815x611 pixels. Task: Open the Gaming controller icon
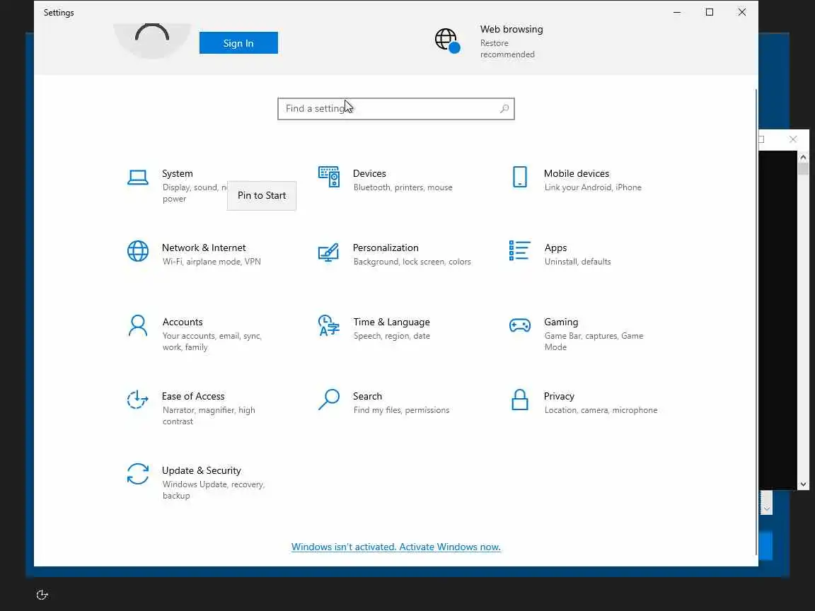(520, 325)
